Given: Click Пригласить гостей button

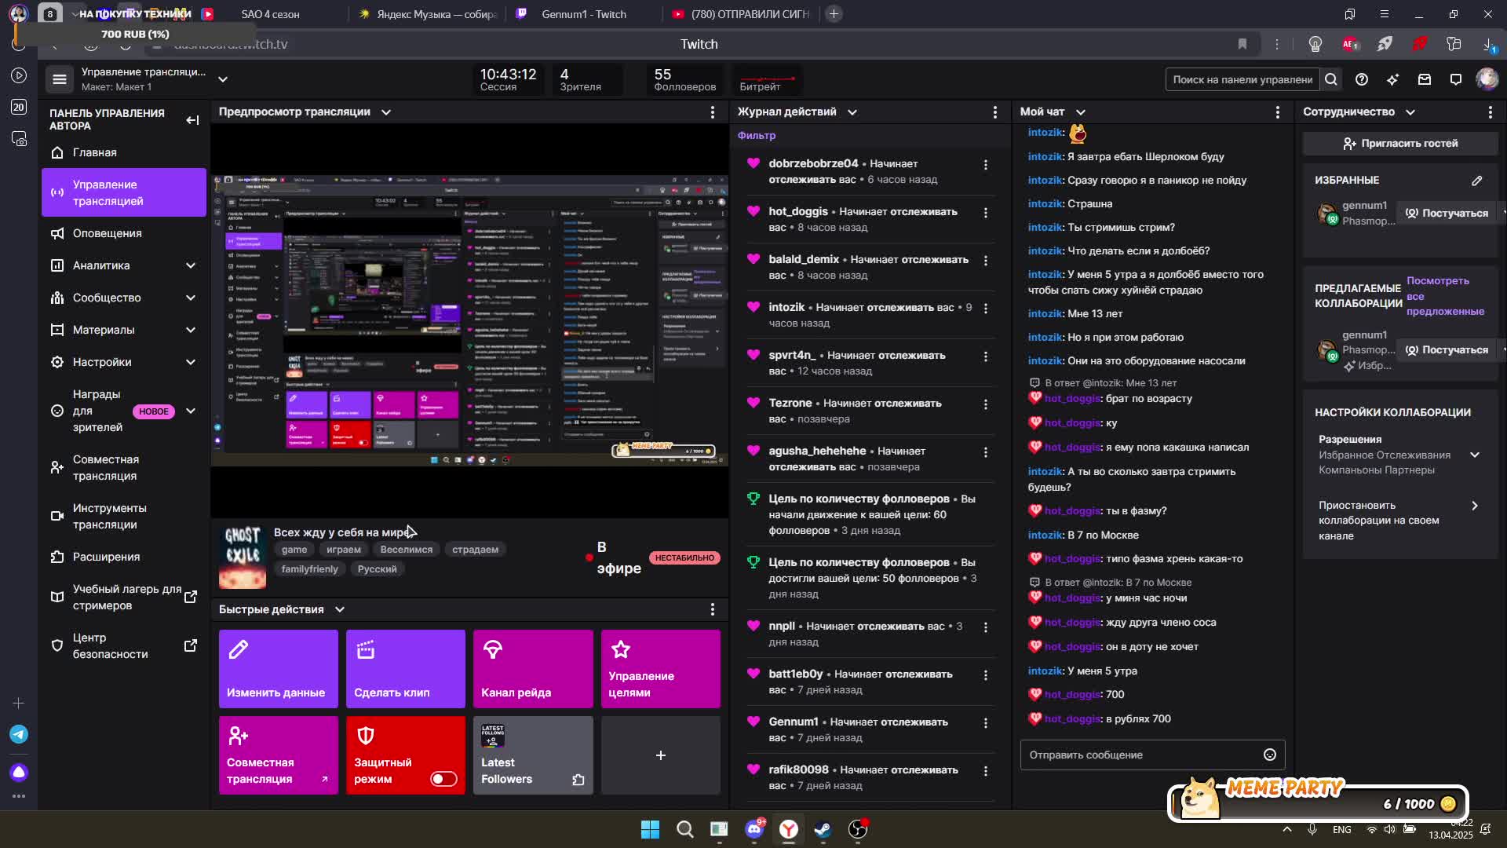Looking at the screenshot, I should (x=1400, y=143).
